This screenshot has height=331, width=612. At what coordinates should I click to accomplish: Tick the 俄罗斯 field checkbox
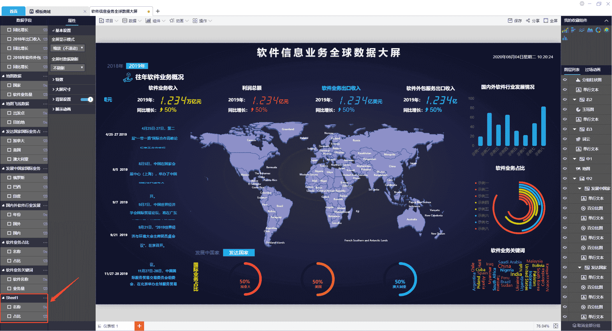tap(9, 178)
